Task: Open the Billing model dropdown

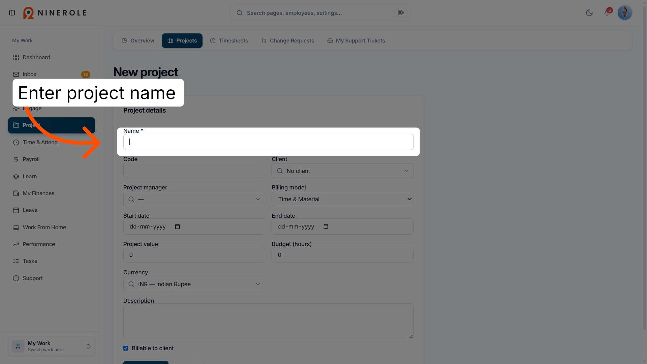Action: [x=343, y=200]
